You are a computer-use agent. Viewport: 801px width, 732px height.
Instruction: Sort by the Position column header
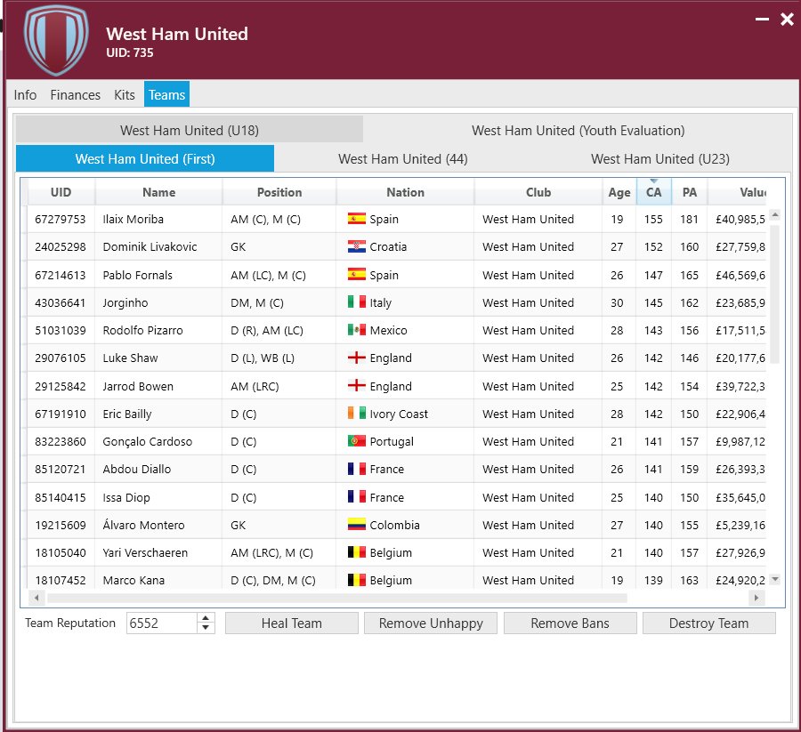coord(279,192)
